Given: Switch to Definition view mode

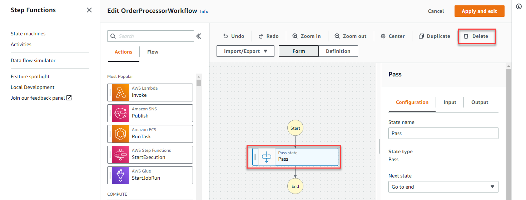Looking at the screenshot, I should click(338, 51).
